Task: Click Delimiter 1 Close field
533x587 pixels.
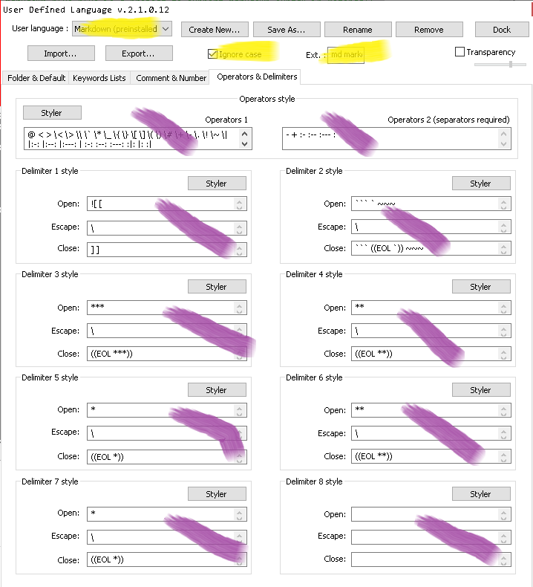Action: [167, 250]
